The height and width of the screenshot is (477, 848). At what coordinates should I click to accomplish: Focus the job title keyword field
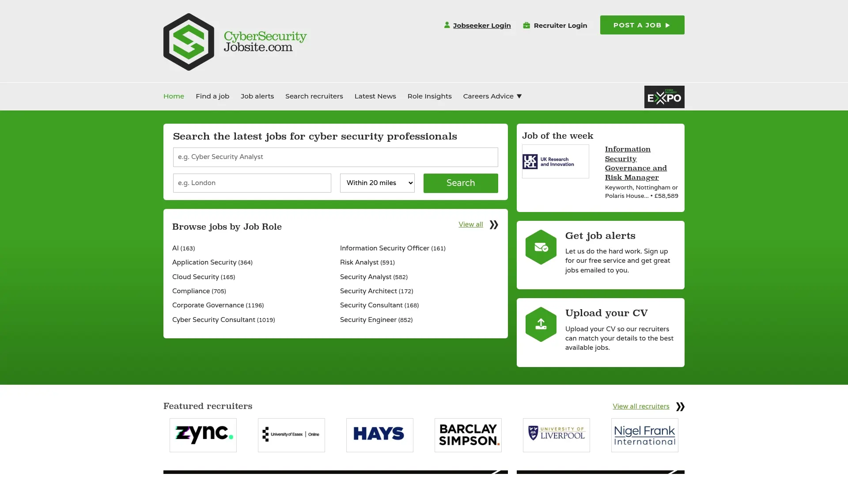pos(336,157)
